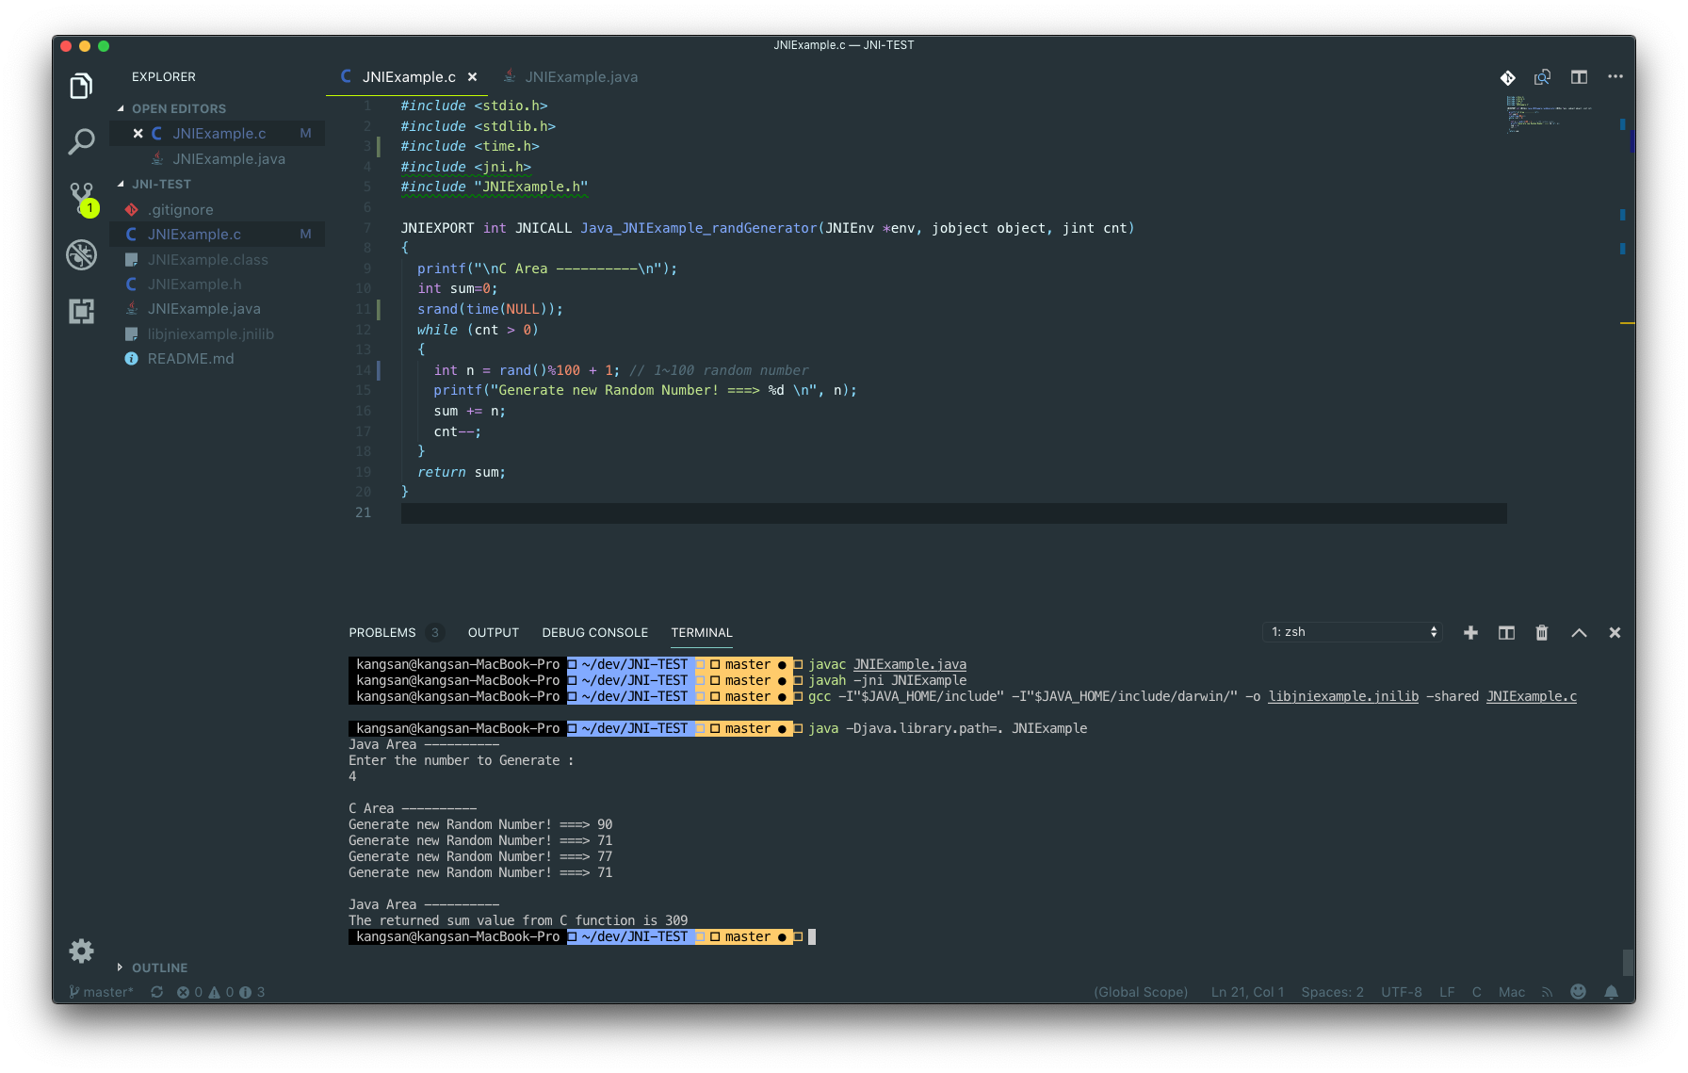Close JNIExample.c in Open Editors list
This screenshot has height=1073, width=1688.
(x=138, y=134)
